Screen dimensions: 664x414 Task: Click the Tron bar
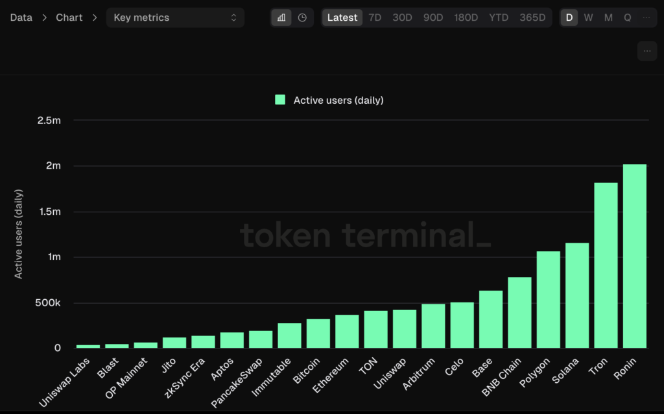(x=606, y=265)
